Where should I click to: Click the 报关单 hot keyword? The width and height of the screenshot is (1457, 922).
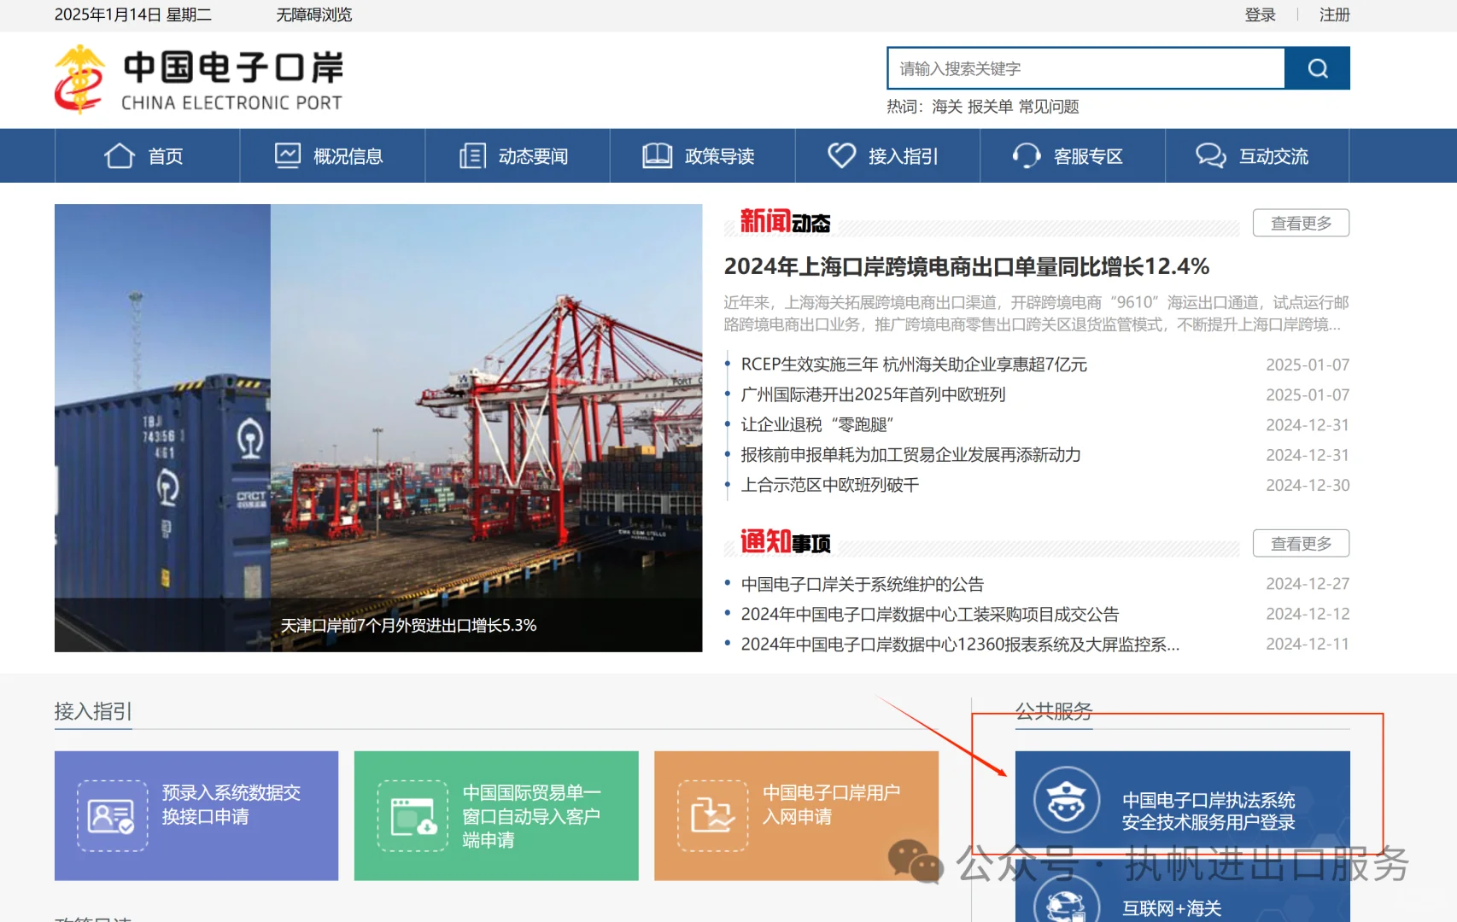tap(989, 106)
